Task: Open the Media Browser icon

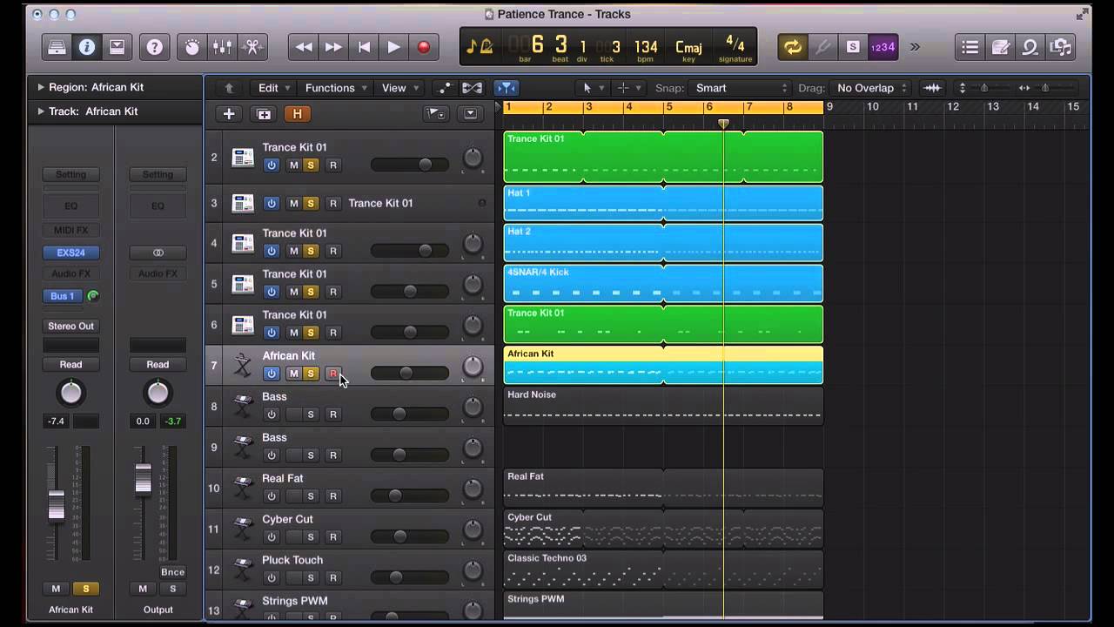Action: click(x=1060, y=47)
